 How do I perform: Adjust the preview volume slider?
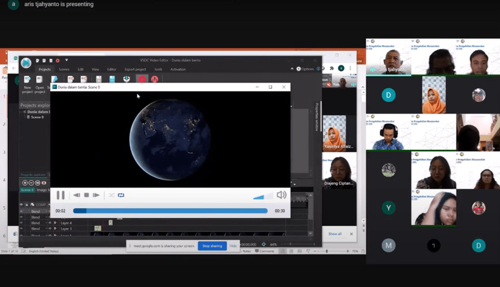pyautogui.click(x=262, y=196)
